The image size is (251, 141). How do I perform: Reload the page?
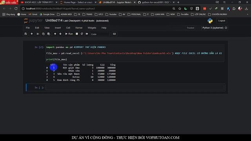[16, 9]
